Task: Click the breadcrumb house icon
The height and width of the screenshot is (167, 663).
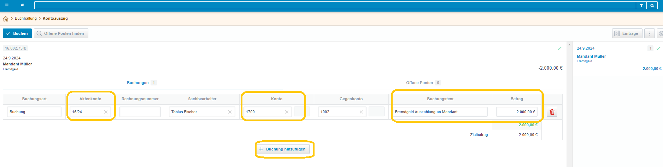Action: [6, 19]
